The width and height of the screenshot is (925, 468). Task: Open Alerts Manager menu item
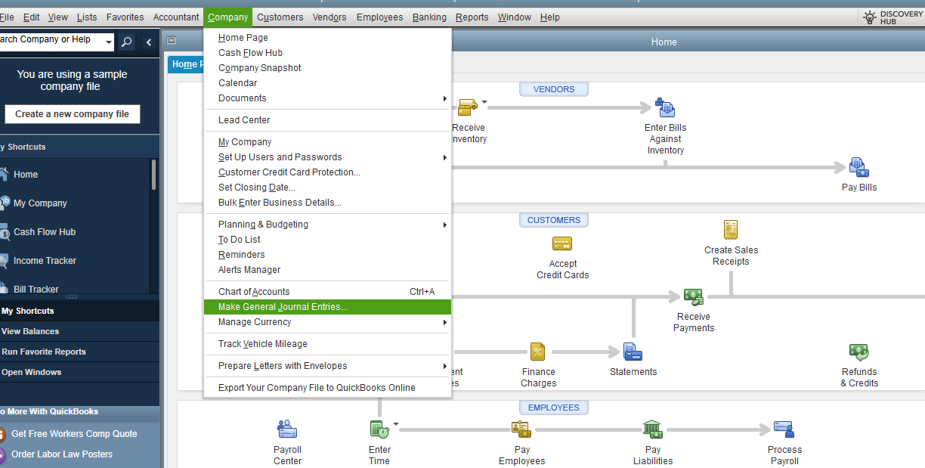pos(327,270)
